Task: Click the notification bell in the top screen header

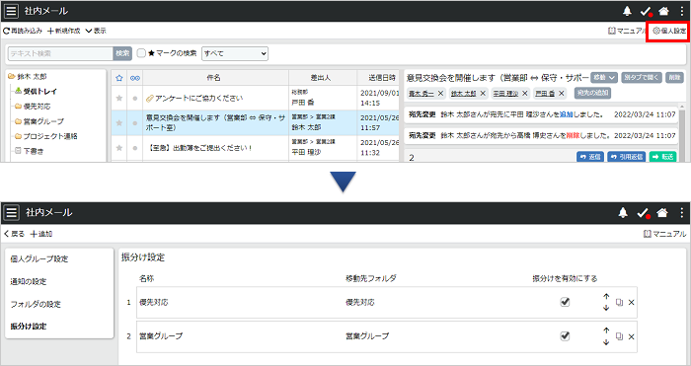Action: 627,11
